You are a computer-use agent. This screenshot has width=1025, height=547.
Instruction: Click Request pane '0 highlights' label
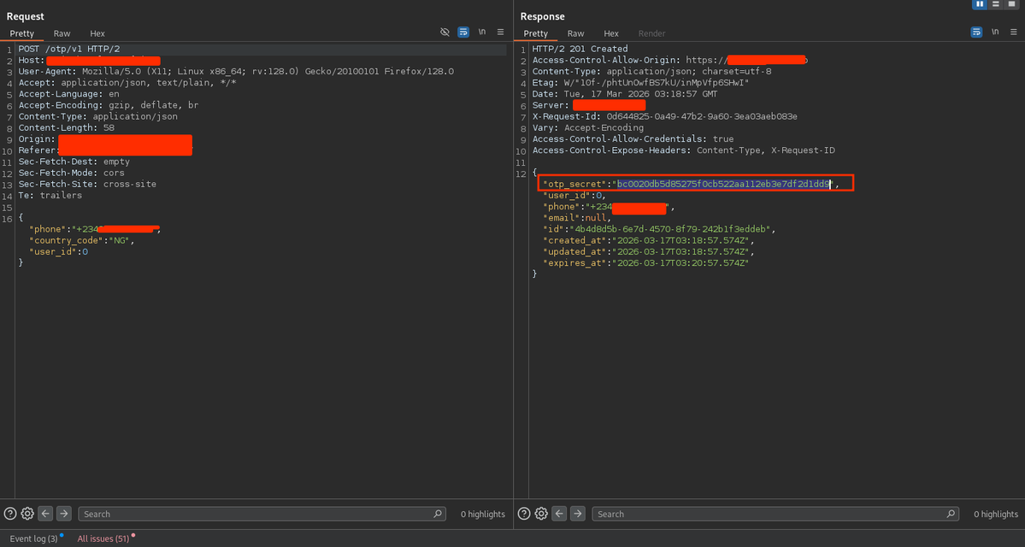coord(482,515)
